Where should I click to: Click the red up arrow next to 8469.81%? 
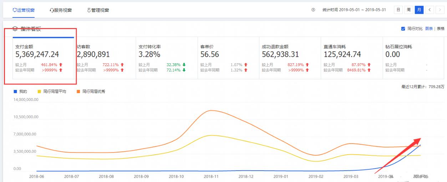pos(369,70)
